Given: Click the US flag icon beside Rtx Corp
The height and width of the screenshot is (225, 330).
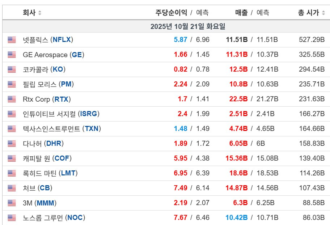Looking at the screenshot, I should pos(12,99).
